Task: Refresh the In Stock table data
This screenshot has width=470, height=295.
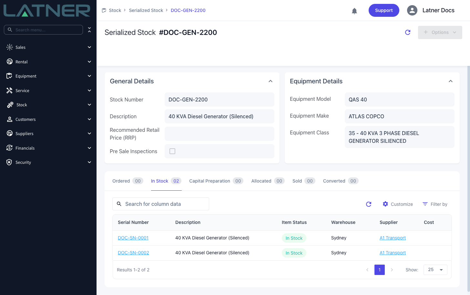Action: click(x=369, y=204)
